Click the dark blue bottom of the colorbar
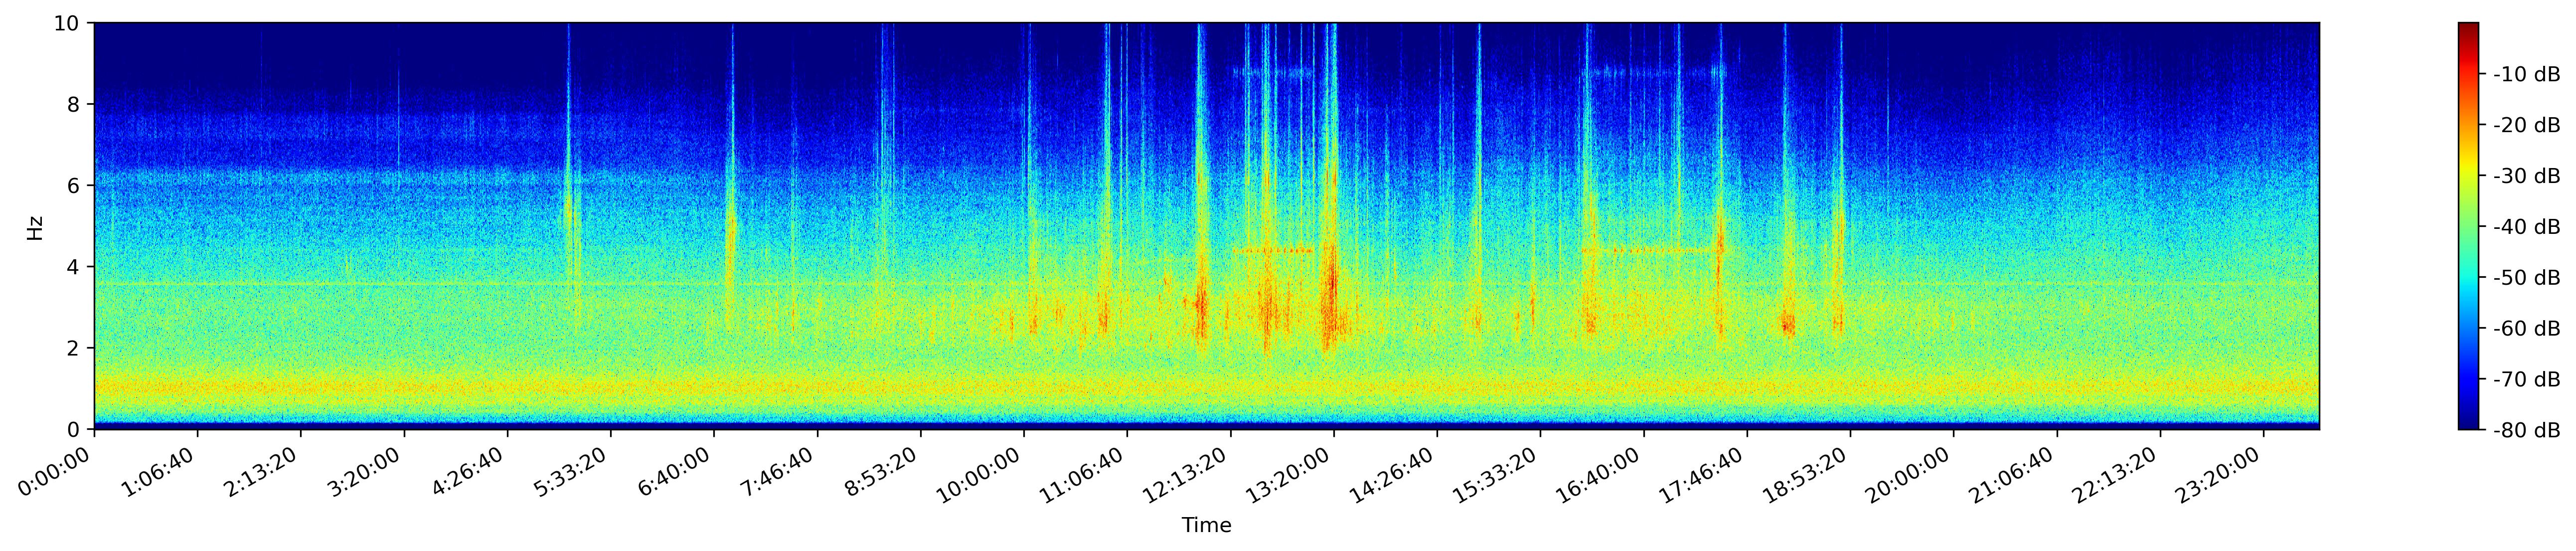The height and width of the screenshot is (551, 2576). pyautogui.click(x=2469, y=424)
